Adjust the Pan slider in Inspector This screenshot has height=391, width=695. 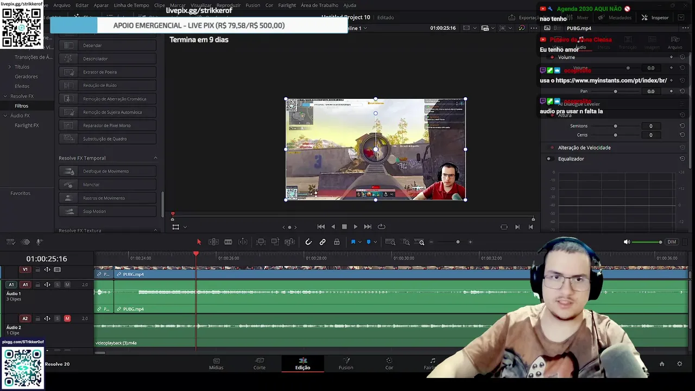coord(616,91)
